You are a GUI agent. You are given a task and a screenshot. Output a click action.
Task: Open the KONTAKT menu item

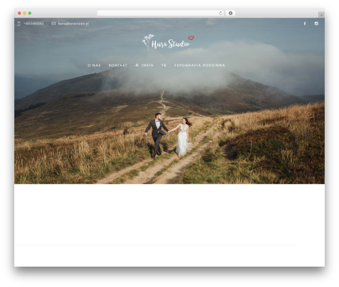click(x=118, y=65)
